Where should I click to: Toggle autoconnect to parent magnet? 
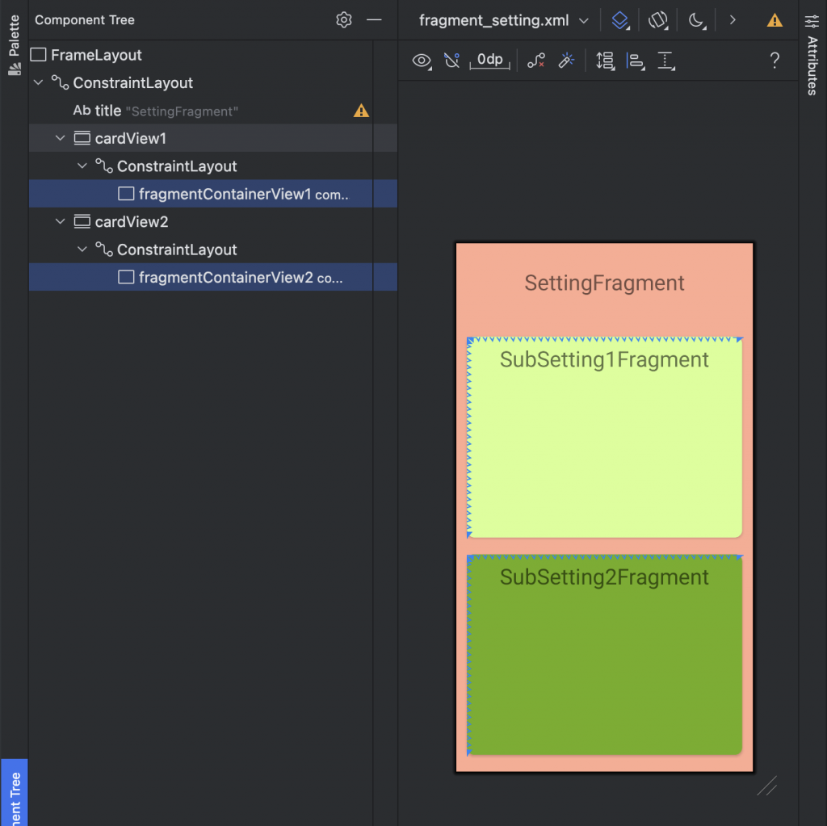451,61
